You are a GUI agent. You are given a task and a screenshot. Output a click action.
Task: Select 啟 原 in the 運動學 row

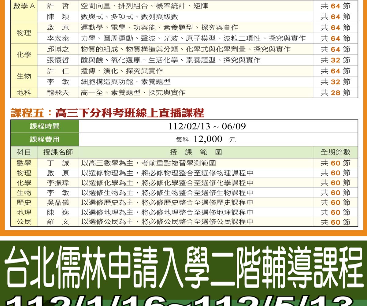(58, 28)
